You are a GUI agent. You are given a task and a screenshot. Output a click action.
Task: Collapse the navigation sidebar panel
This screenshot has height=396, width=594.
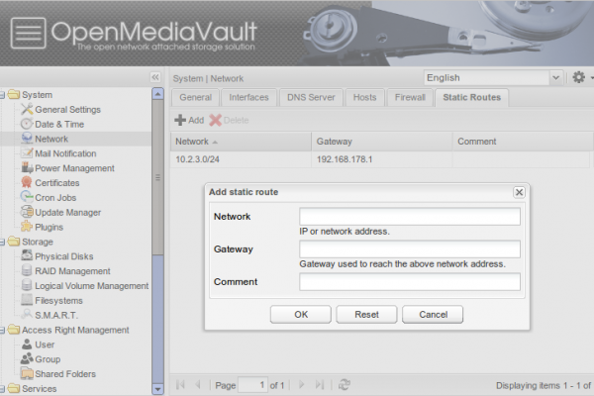155,77
